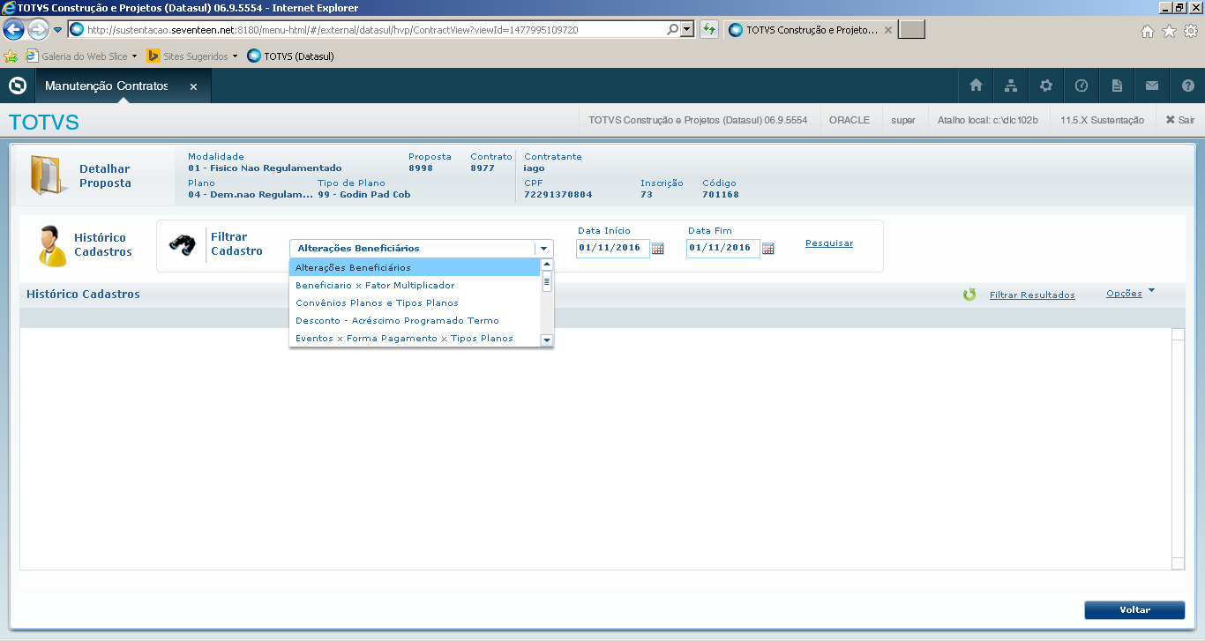Open the document icon in the header
Screen dimensions: 1205x642
click(x=1117, y=86)
